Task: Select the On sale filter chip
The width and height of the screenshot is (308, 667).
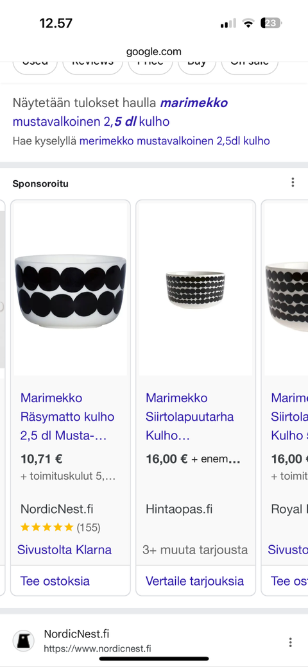Action: [250, 63]
